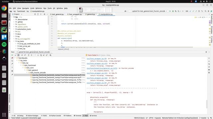
Task: Collapse the Test Results root node
Action: coord(15,58)
